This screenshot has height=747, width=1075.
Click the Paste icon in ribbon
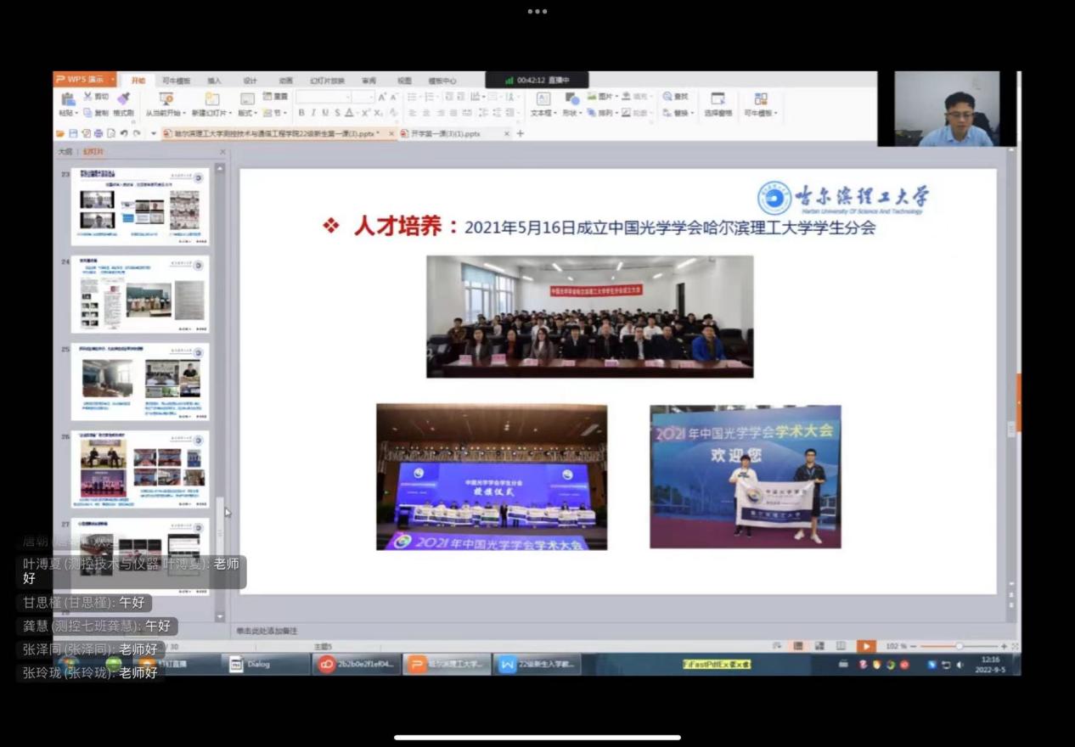point(67,98)
